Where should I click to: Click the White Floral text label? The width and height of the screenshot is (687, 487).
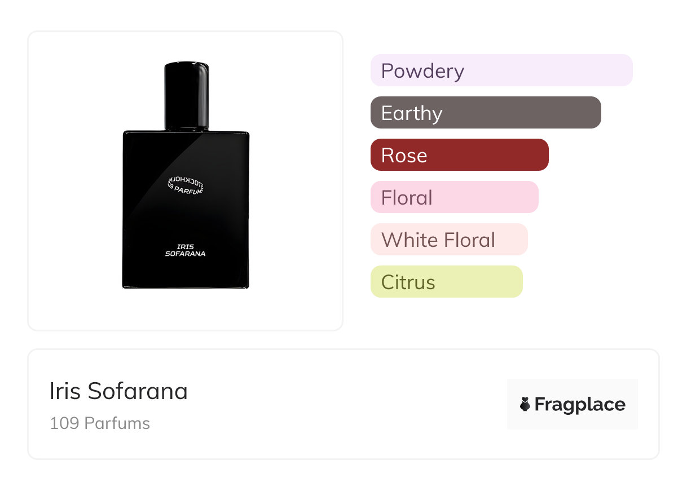pos(438,240)
